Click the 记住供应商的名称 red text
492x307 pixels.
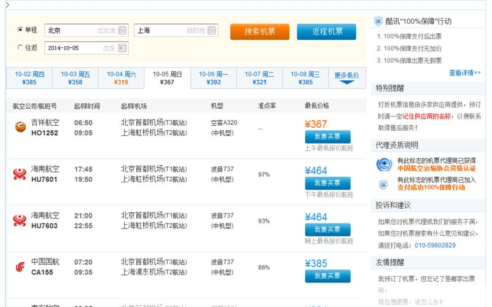pos(427,116)
